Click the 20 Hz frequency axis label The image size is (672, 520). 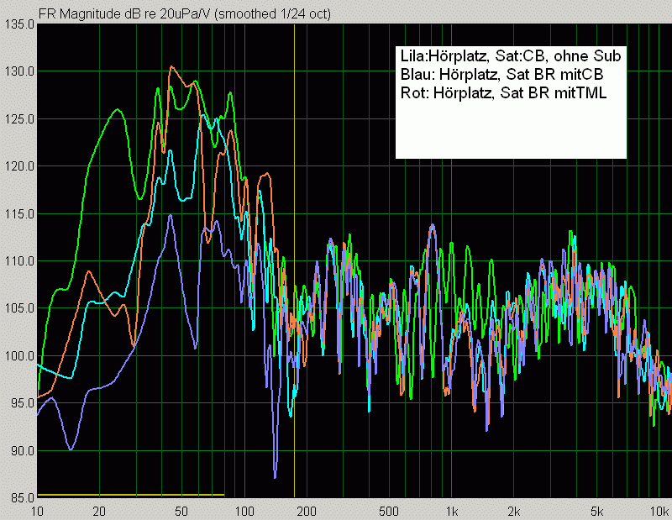point(99,511)
